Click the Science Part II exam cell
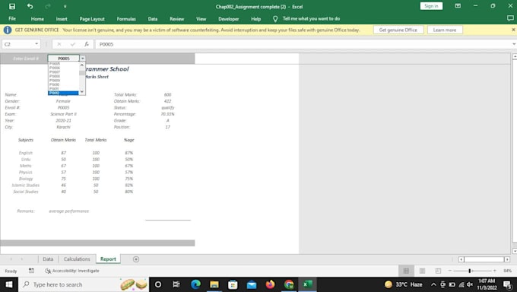 [63, 114]
